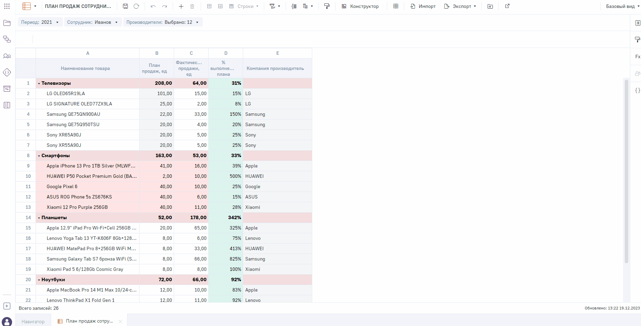The width and height of the screenshot is (641, 326).
Task: Collapse the Телевизоры group
Action: pos(39,83)
